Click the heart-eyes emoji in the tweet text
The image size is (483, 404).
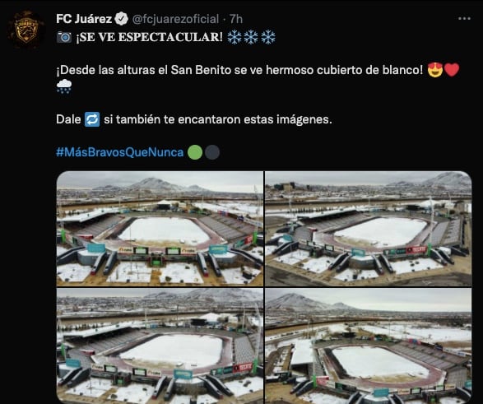pyautogui.click(x=435, y=70)
